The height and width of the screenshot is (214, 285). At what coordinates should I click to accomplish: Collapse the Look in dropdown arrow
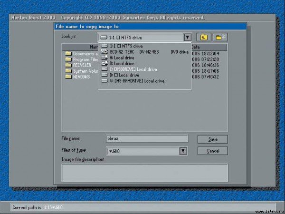(187, 37)
